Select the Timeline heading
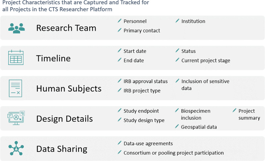This screenshot has width=265, height=161. (53, 58)
